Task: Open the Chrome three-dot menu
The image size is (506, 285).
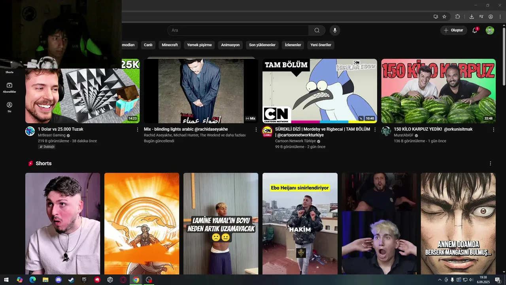Action: 500,17
